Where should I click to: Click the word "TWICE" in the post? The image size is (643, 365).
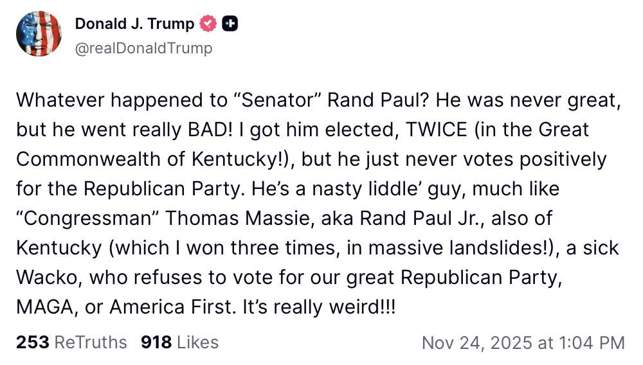coord(435,129)
